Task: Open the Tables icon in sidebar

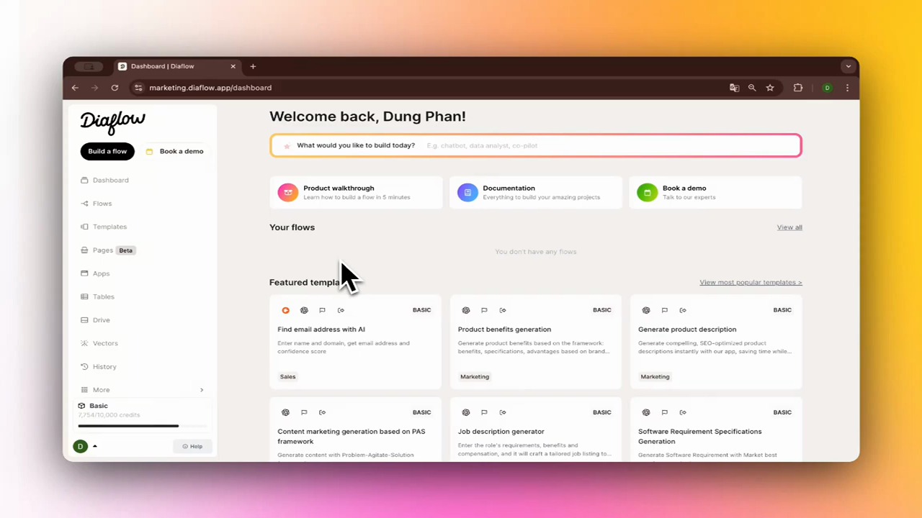Action: coord(84,296)
